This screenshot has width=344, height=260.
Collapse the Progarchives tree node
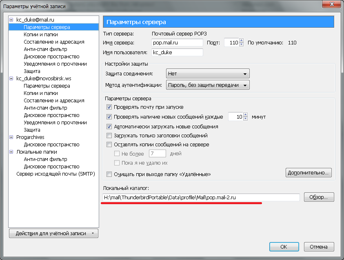12,137
